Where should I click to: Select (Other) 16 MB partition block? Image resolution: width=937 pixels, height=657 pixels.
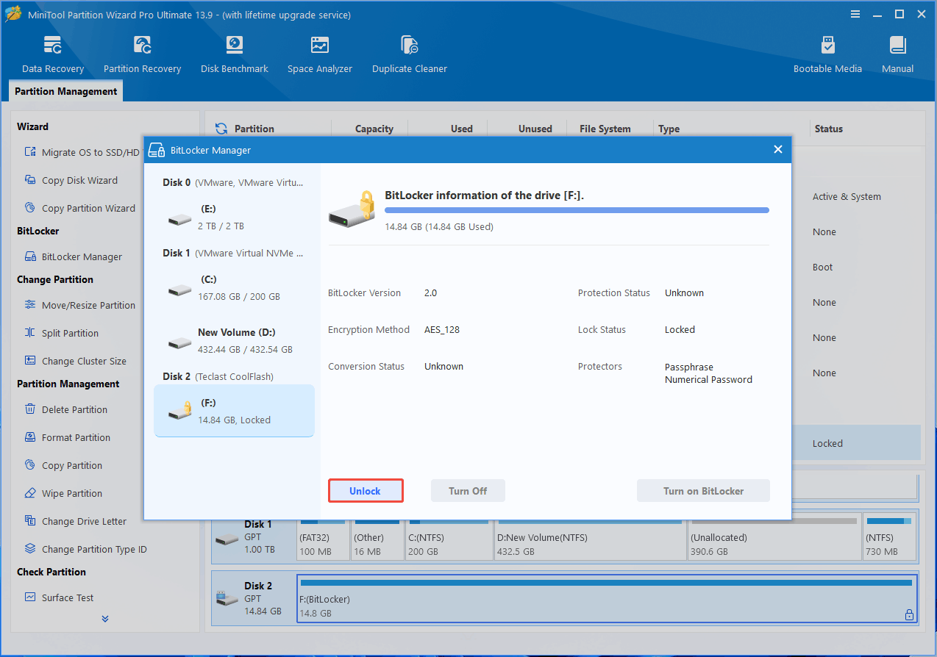(x=376, y=537)
